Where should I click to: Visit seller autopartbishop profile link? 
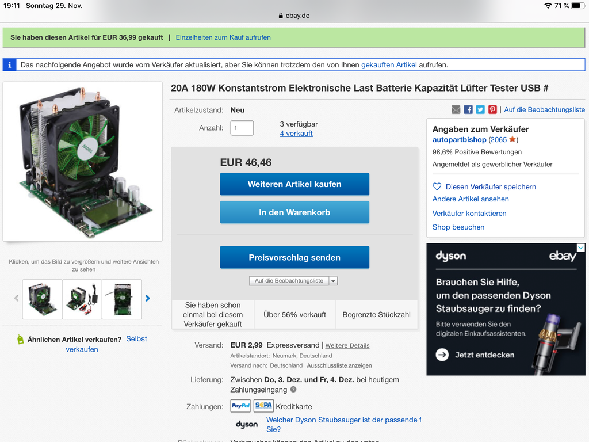pos(459,140)
